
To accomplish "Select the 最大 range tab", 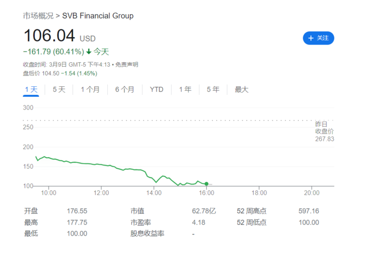I will point(241,90).
